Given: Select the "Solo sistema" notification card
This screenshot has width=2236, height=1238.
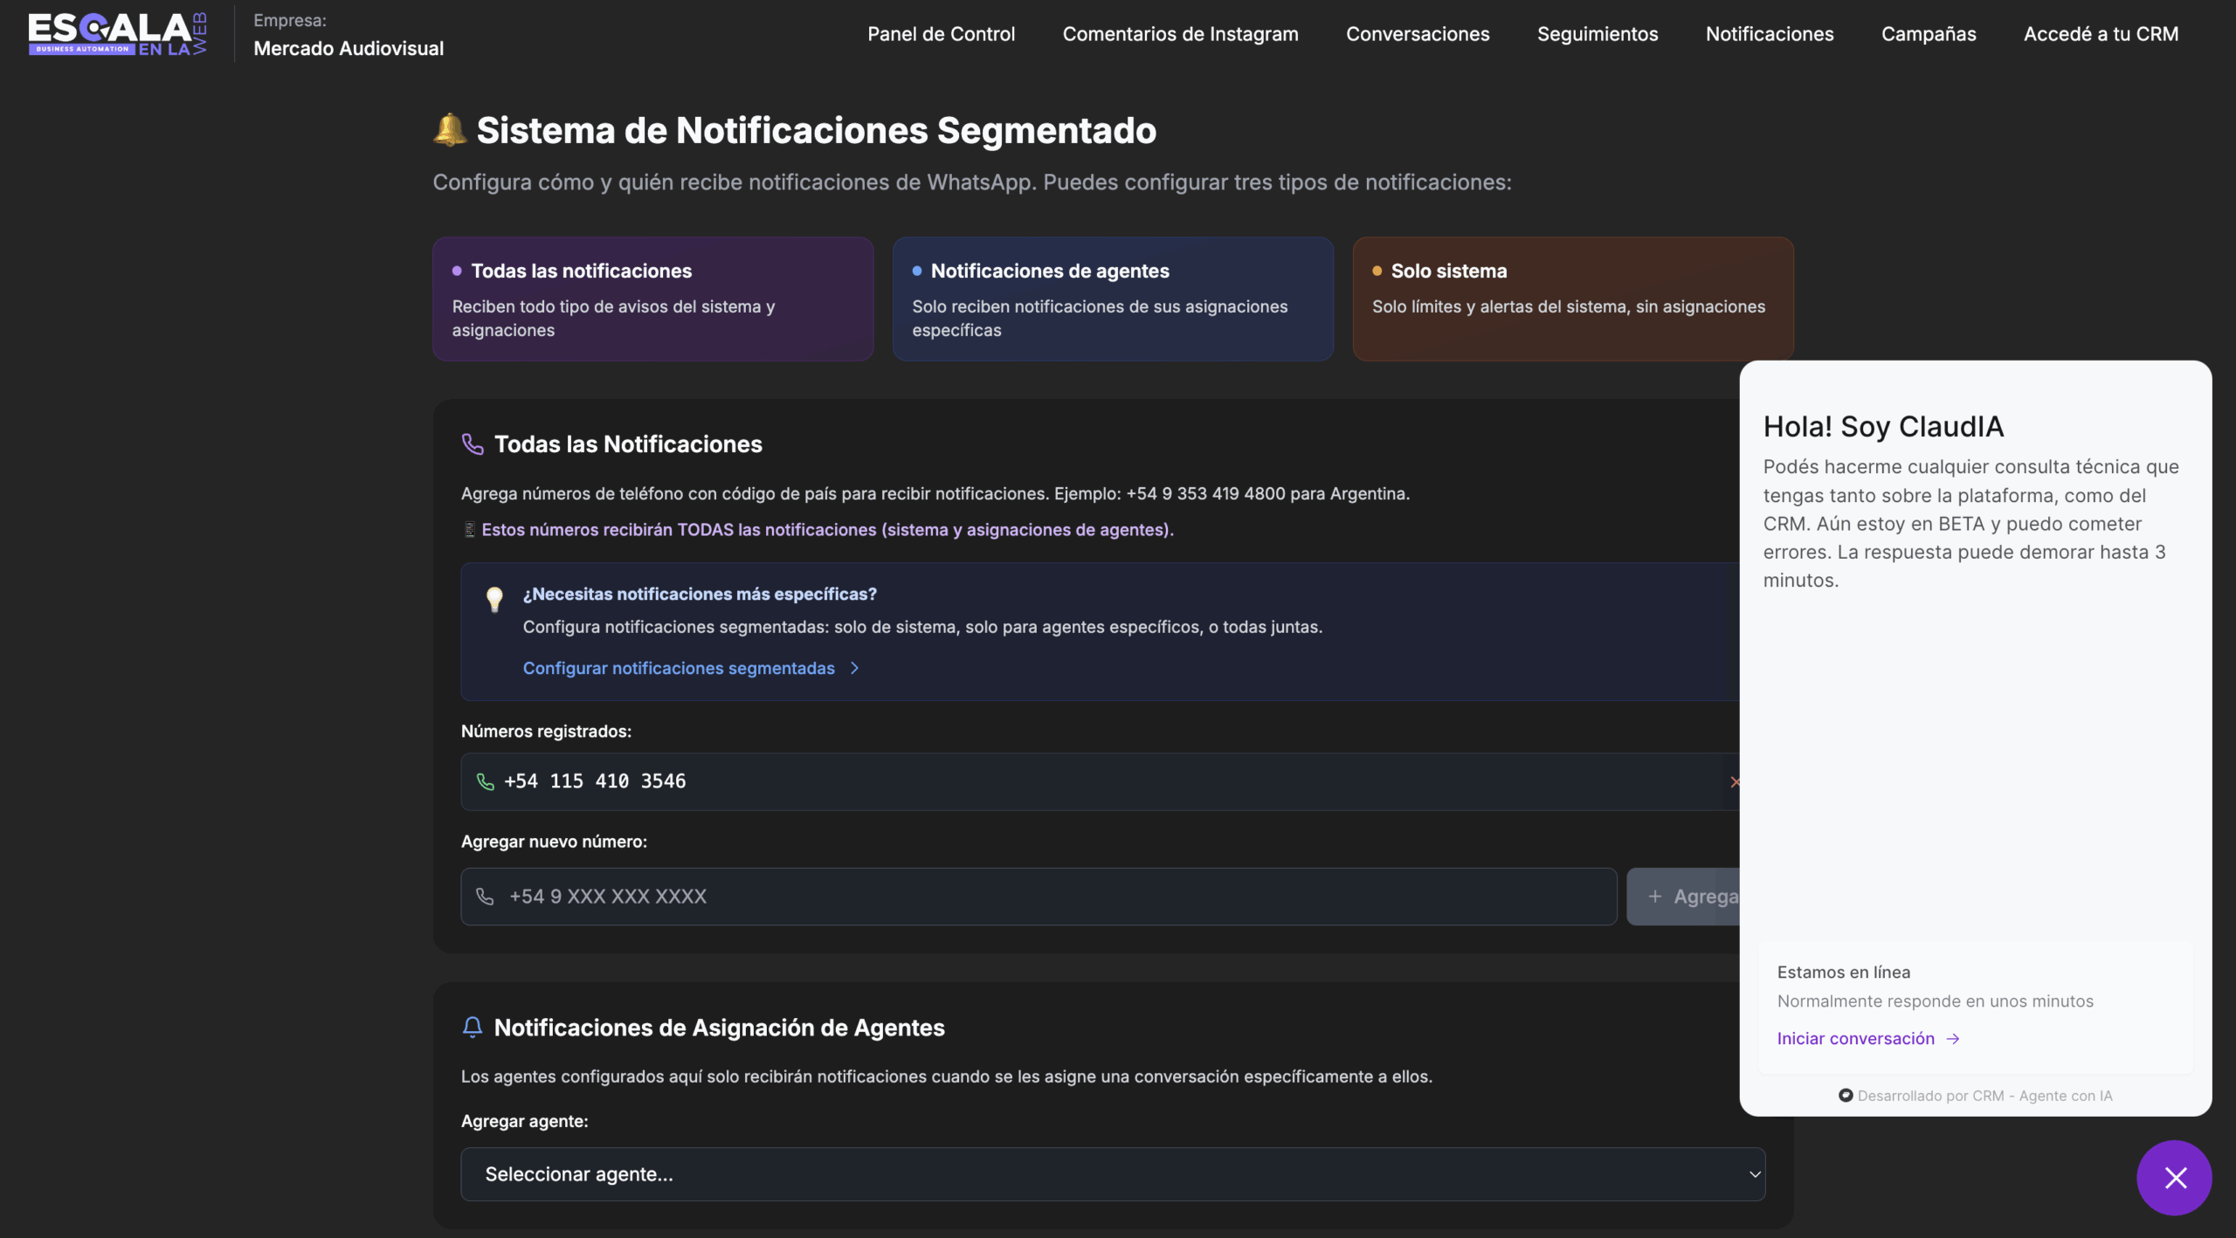Looking at the screenshot, I should (x=1571, y=298).
